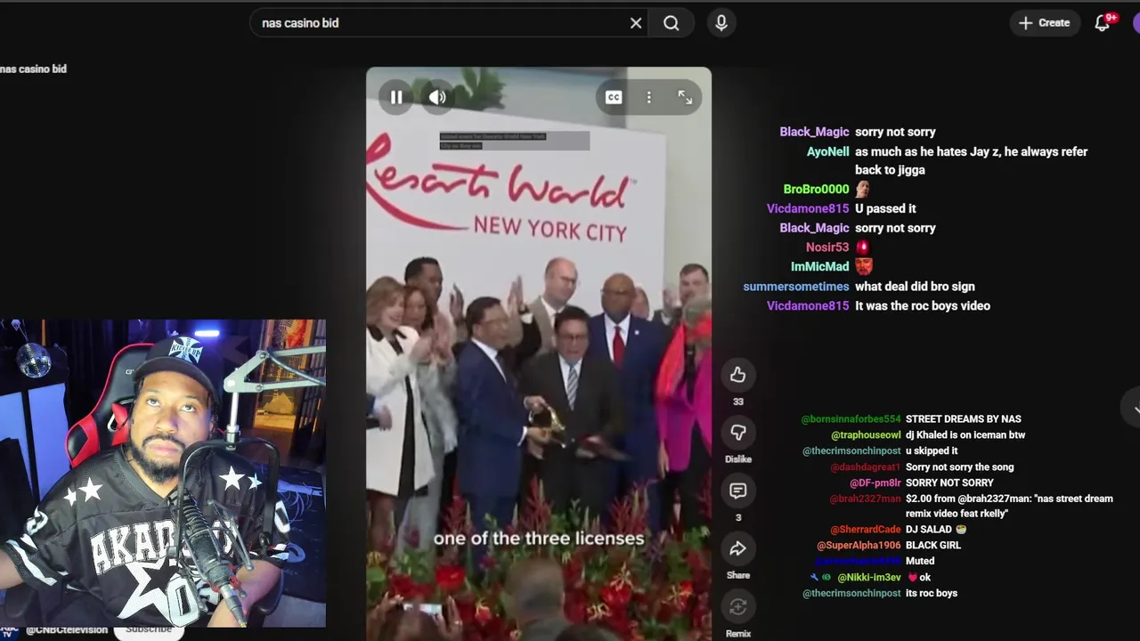Image resolution: width=1140 pixels, height=641 pixels.
Task: Select the message 'It was the roc boys video'
Action: (x=923, y=306)
